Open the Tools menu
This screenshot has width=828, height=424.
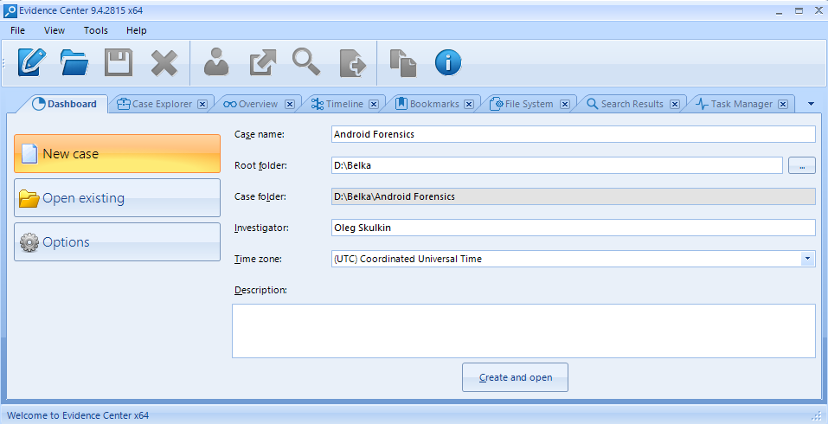(95, 30)
